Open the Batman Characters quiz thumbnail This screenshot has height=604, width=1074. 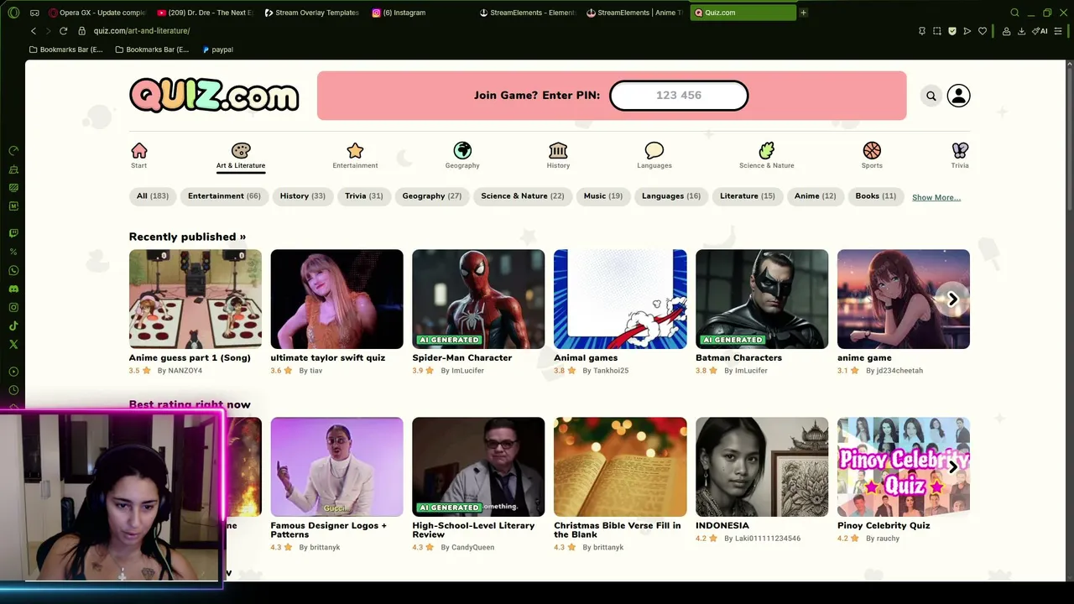coord(762,299)
